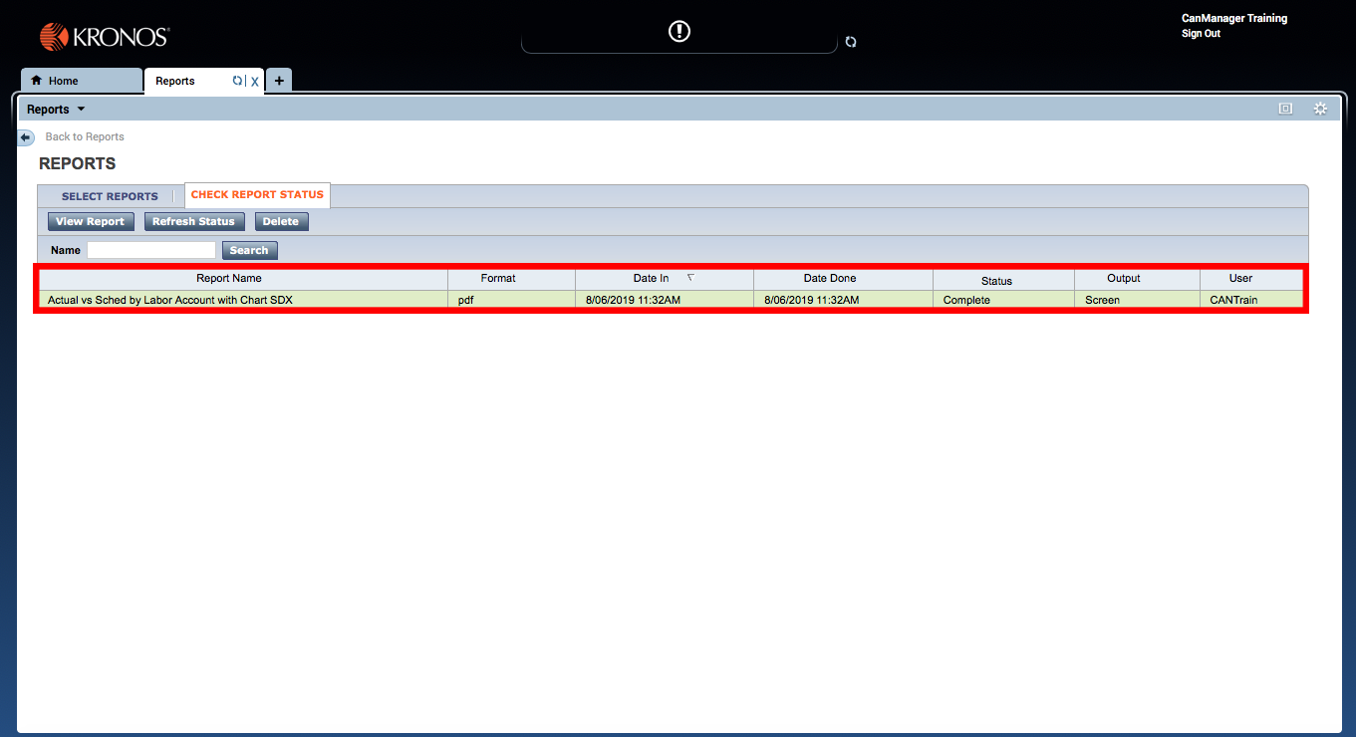The height and width of the screenshot is (737, 1356).
Task: Open the workspace gear settings icon
Action: click(x=1319, y=108)
